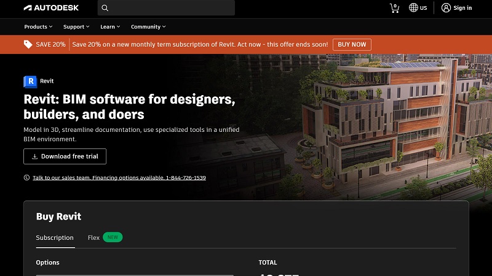Switch to the Flex tab
The image size is (492, 276).
tap(94, 238)
